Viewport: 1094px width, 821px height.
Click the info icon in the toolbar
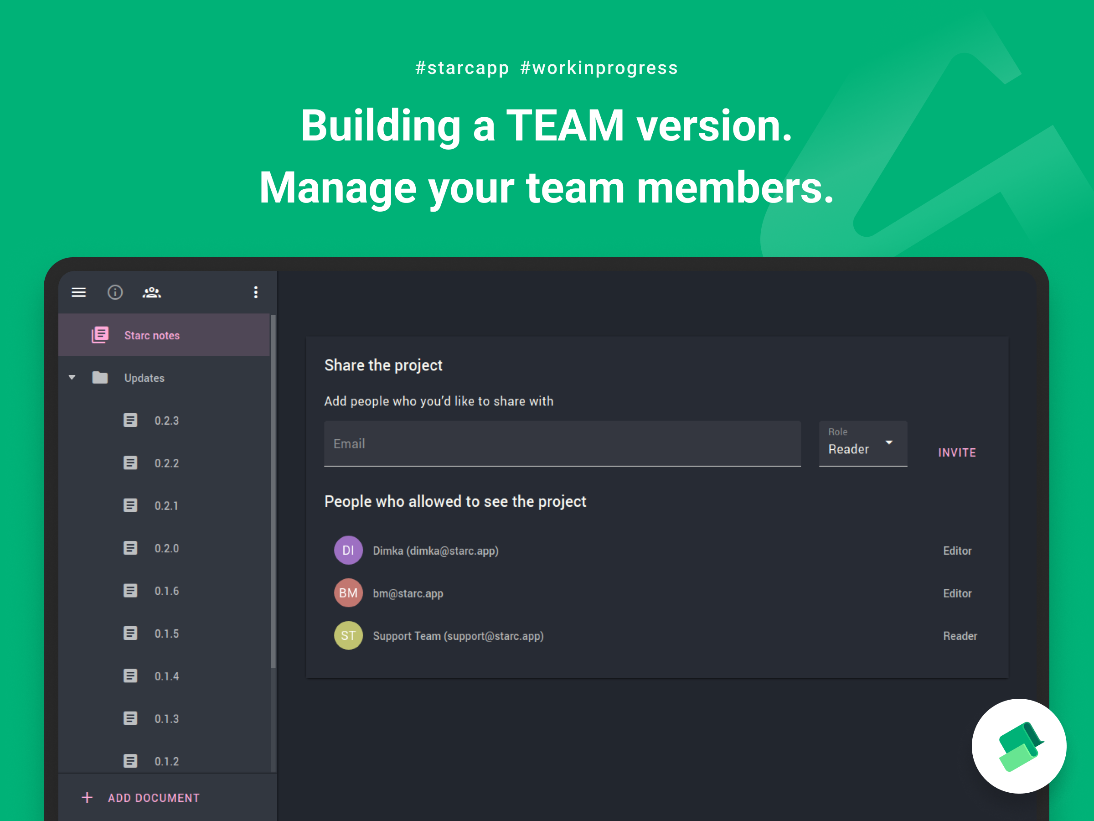pos(115,292)
